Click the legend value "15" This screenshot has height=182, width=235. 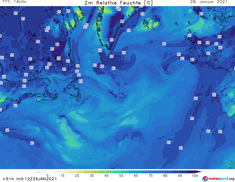62,176
